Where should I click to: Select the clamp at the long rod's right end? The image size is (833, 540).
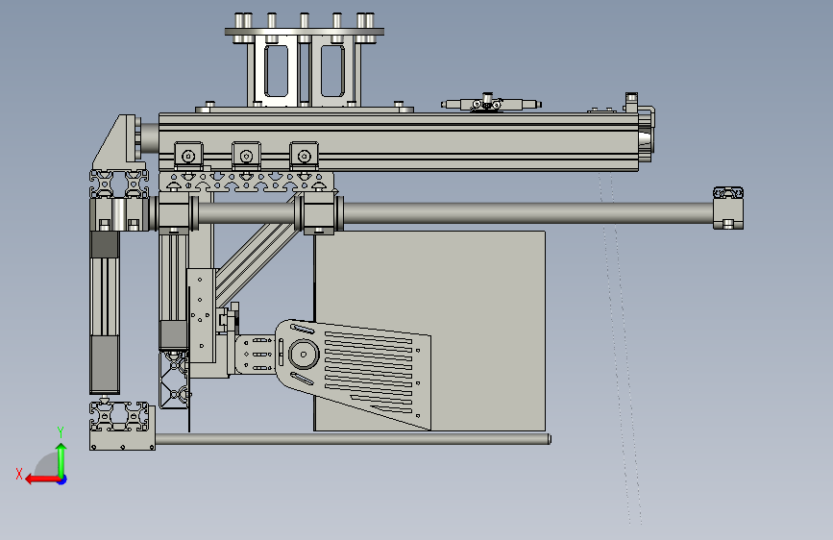coord(728,208)
